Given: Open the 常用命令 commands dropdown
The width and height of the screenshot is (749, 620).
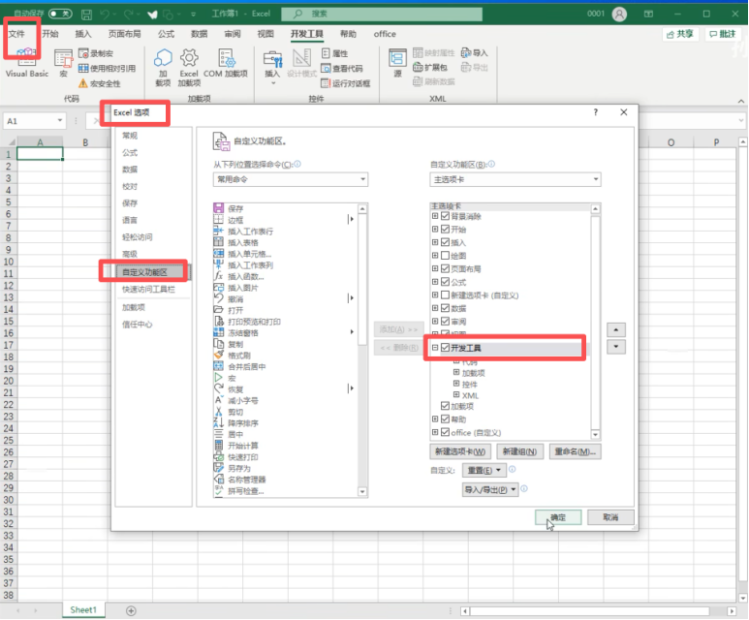Looking at the screenshot, I should click(x=291, y=179).
